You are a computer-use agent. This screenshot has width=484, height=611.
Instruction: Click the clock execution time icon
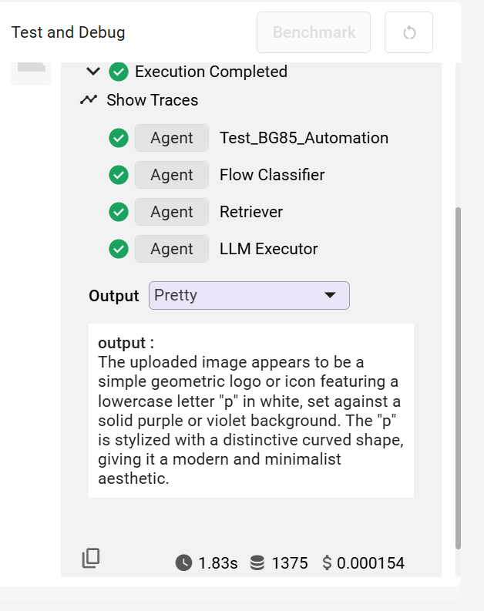pos(183,563)
